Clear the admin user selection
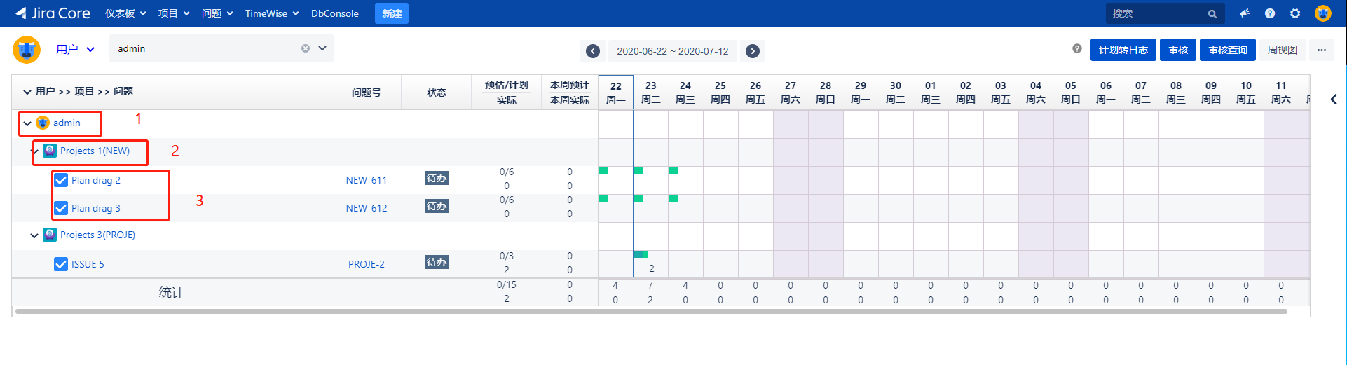The image size is (1347, 365). pos(306,48)
